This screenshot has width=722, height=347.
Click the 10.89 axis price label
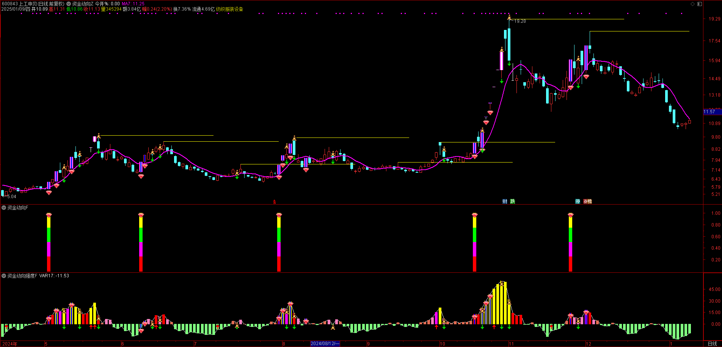click(714, 123)
